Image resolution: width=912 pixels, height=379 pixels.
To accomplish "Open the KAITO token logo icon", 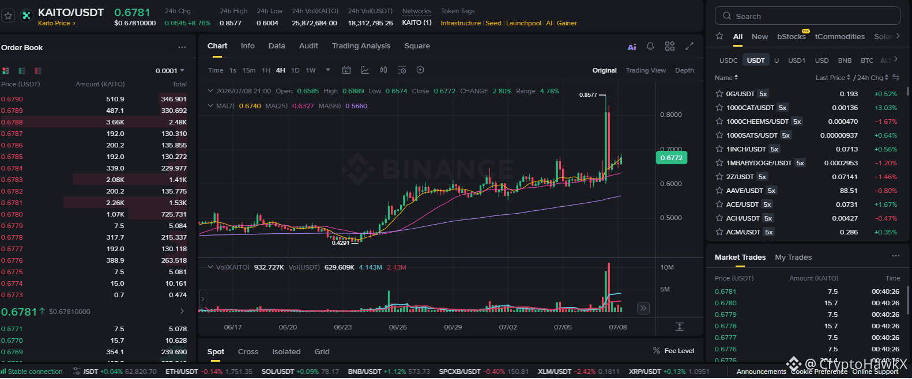I will [x=26, y=16].
